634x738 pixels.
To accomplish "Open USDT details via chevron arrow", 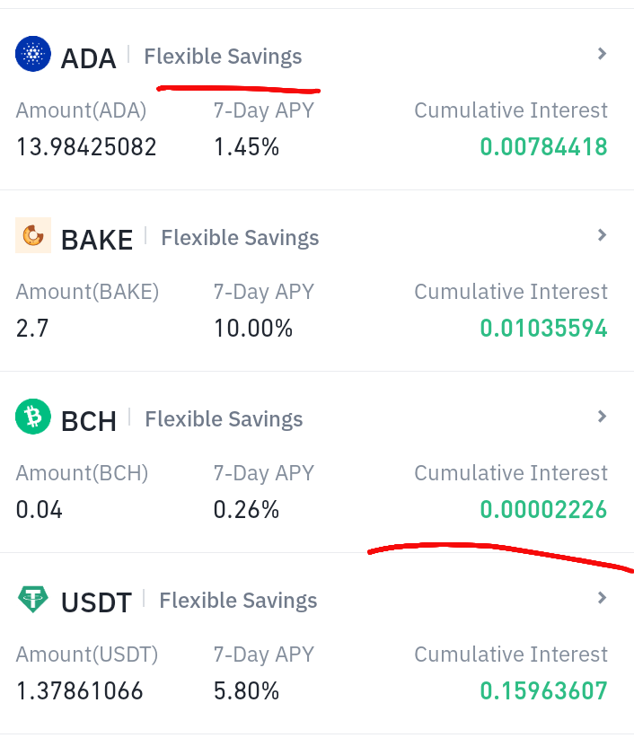I will coord(602,598).
